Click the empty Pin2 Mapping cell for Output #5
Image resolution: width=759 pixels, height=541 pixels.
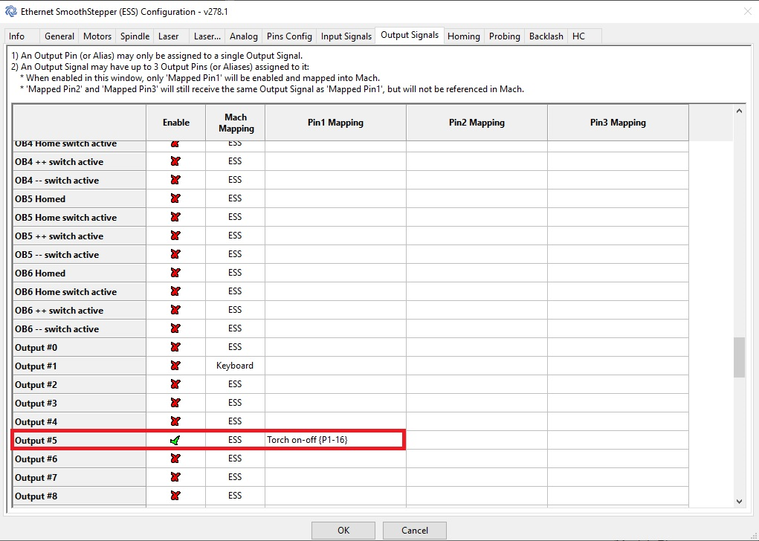pos(476,440)
